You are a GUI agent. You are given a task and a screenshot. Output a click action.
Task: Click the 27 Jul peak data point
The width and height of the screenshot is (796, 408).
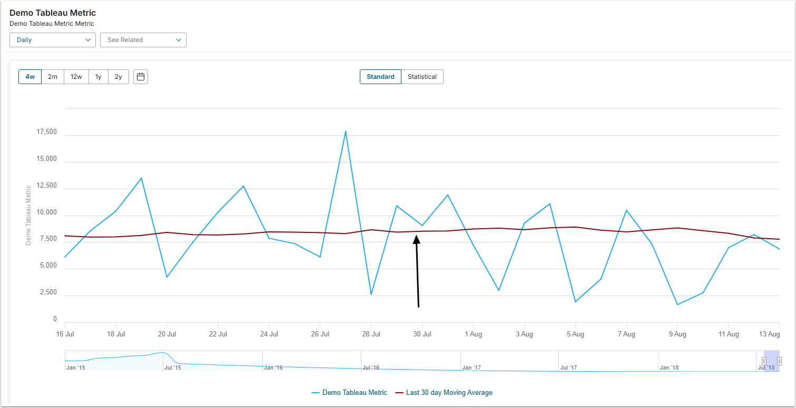pyautogui.click(x=346, y=131)
